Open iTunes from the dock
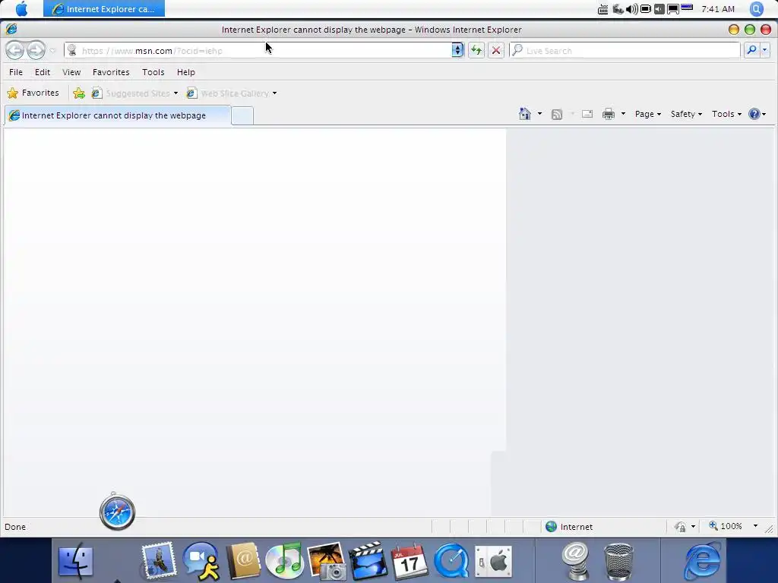Image resolution: width=778 pixels, height=583 pixels. coord(284,561)
